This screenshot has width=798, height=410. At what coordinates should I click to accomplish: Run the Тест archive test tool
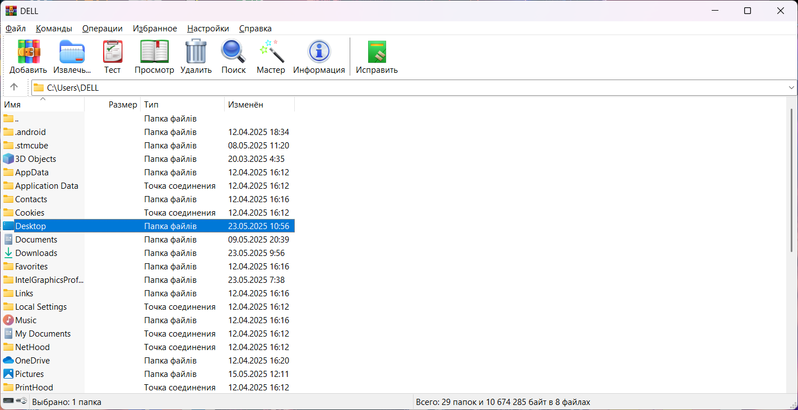[112, 52]
